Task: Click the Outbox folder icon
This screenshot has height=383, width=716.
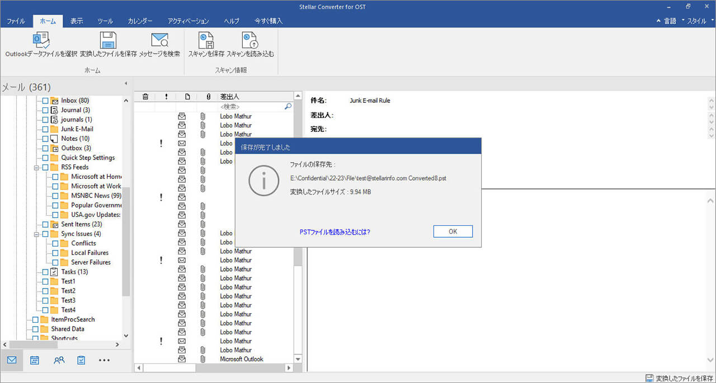Action: pos(54,148)
